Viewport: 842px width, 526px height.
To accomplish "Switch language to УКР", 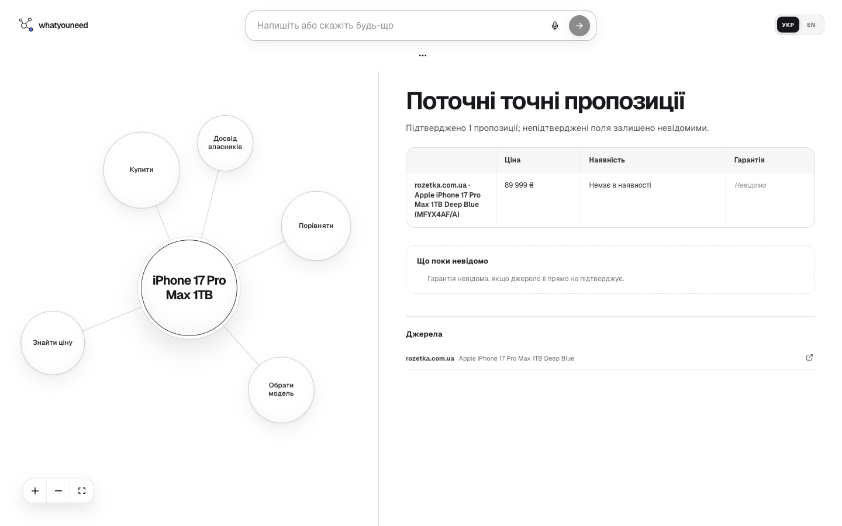I will [788, 25].
